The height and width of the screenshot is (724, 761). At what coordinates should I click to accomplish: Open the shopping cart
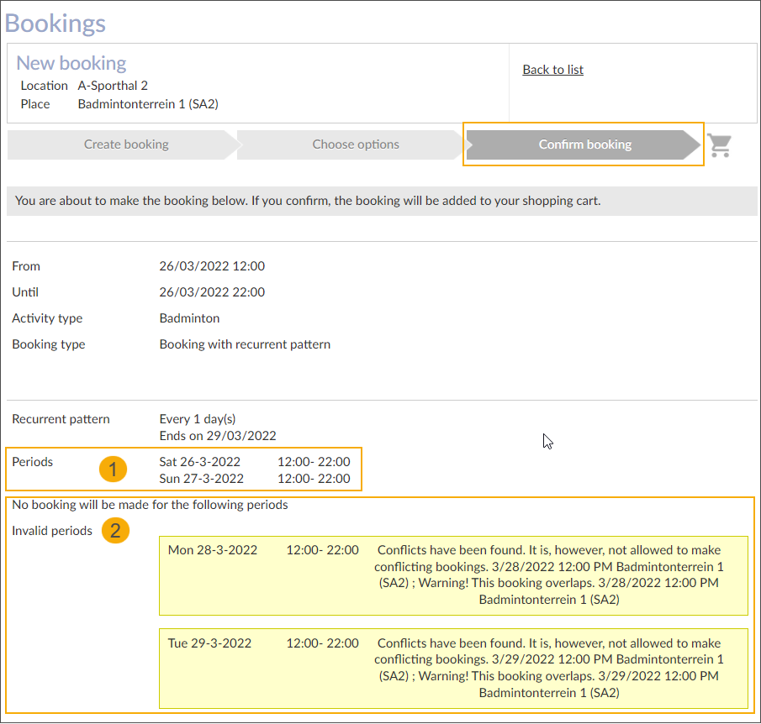pyautogui.click(x=720, y=144)
